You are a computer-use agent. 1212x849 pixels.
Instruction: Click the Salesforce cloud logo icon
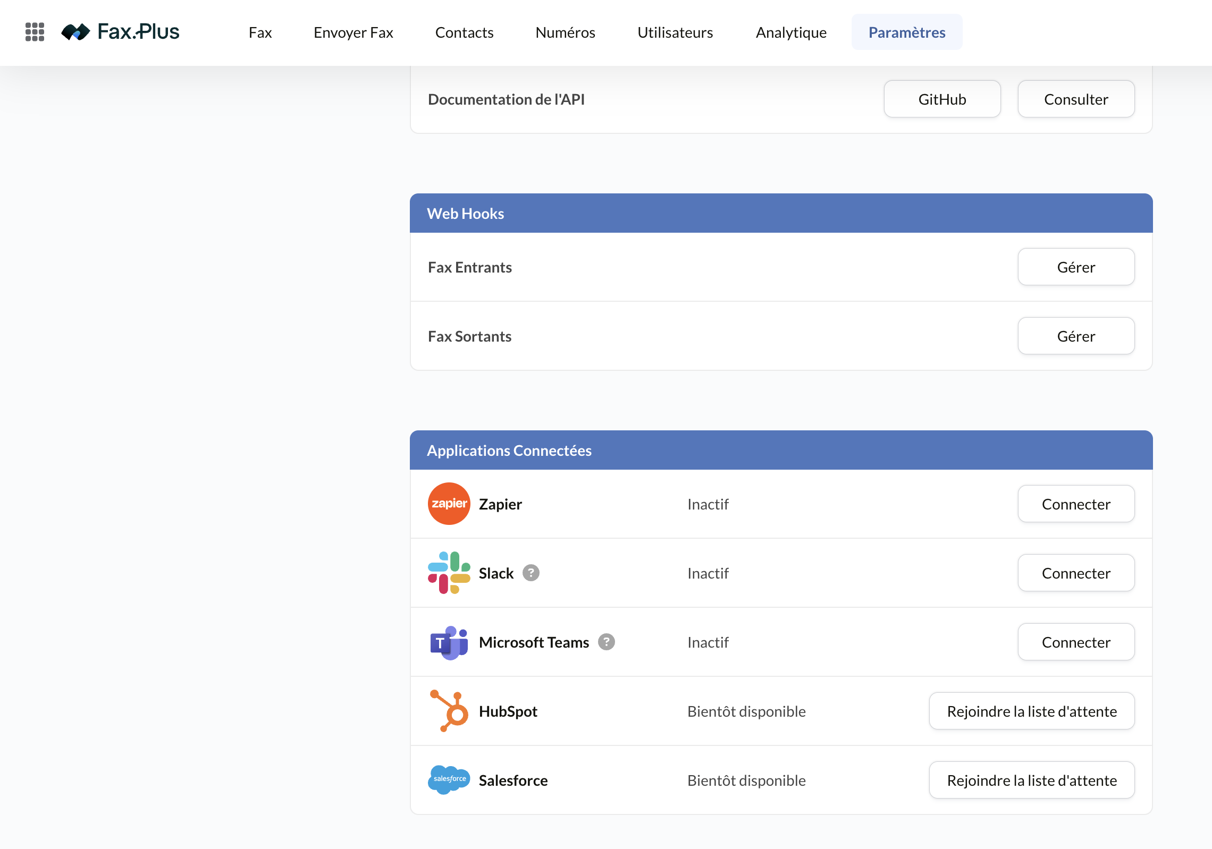449,780
